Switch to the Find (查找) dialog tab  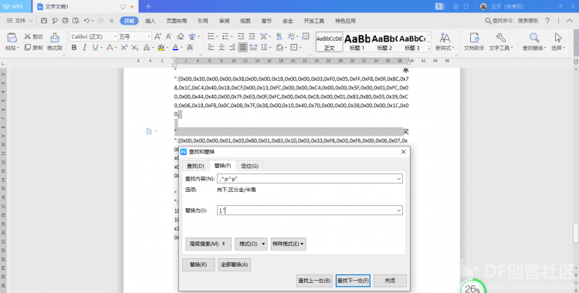tap(195, 166)
